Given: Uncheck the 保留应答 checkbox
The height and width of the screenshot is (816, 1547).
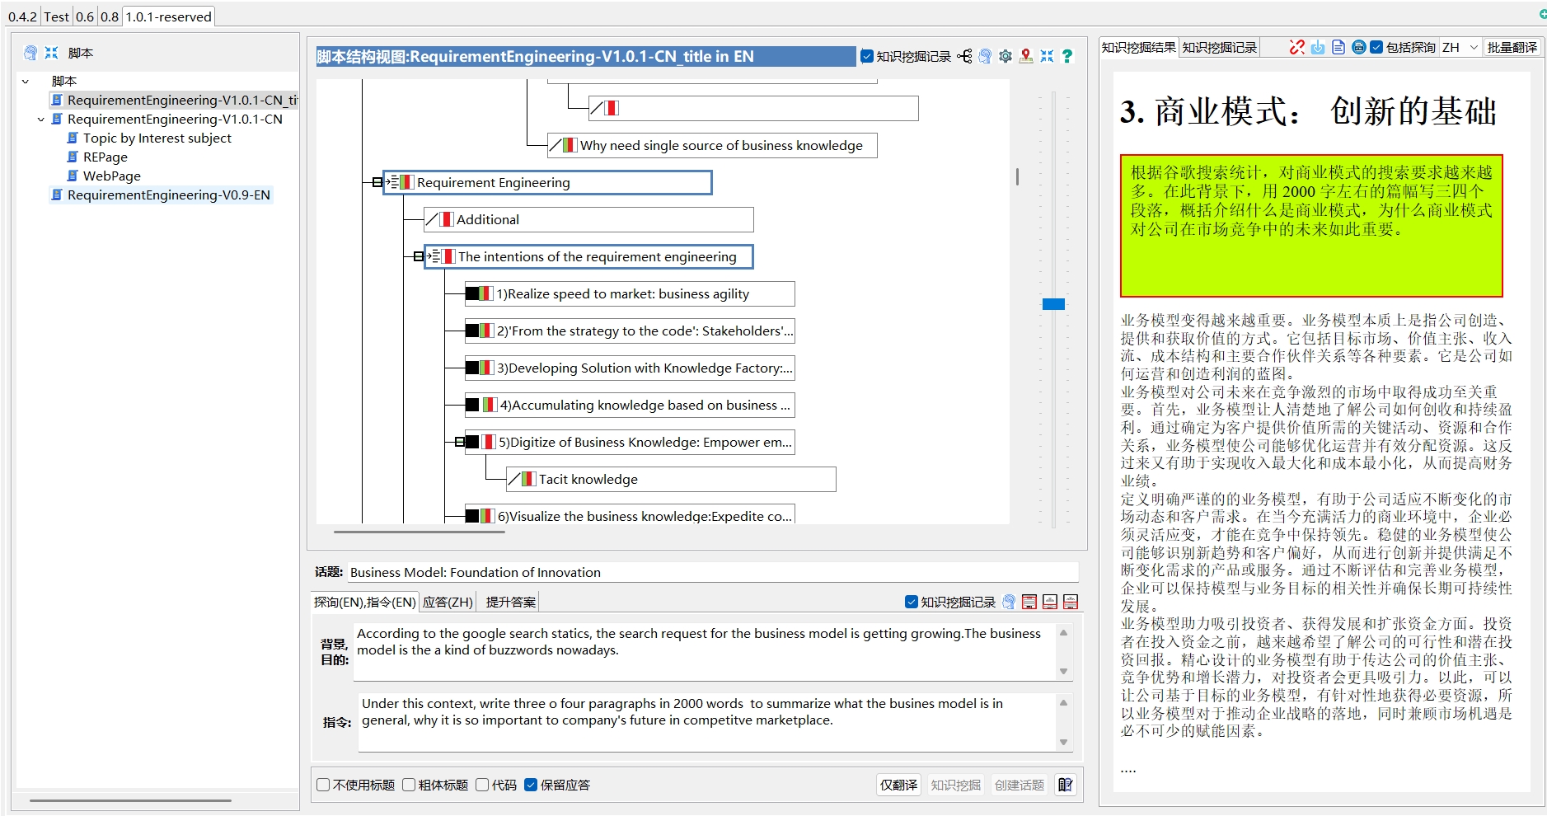Looking at the screenshot, I should [x=531, y=785].
